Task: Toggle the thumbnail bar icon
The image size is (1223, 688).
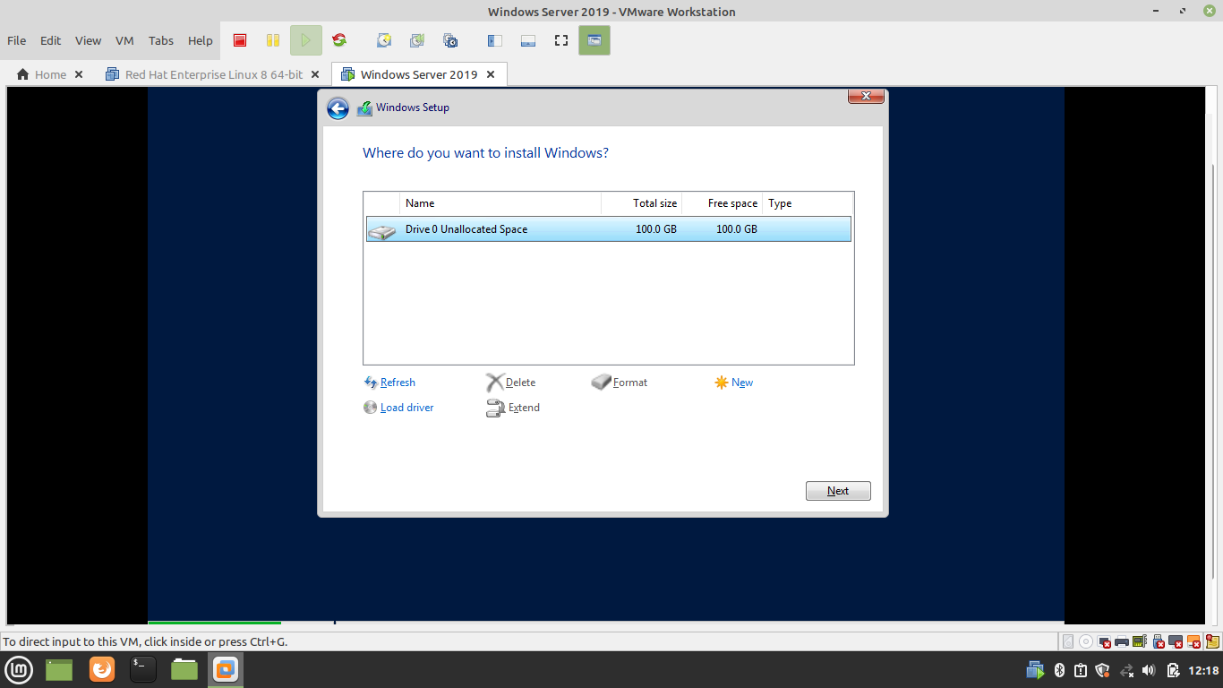Action: (x=528, y=40)
